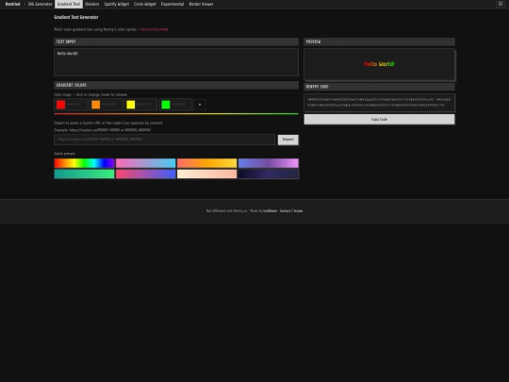This screenshot has height=382, width=509.
Task: Add a new color stop with plus button
Action: (x=200, y=105)
